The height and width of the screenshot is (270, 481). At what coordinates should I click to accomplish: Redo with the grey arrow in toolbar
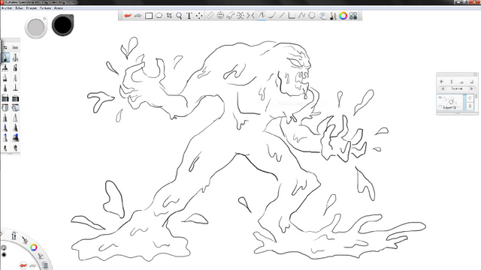pyautogui.click(x=138, y=16)
